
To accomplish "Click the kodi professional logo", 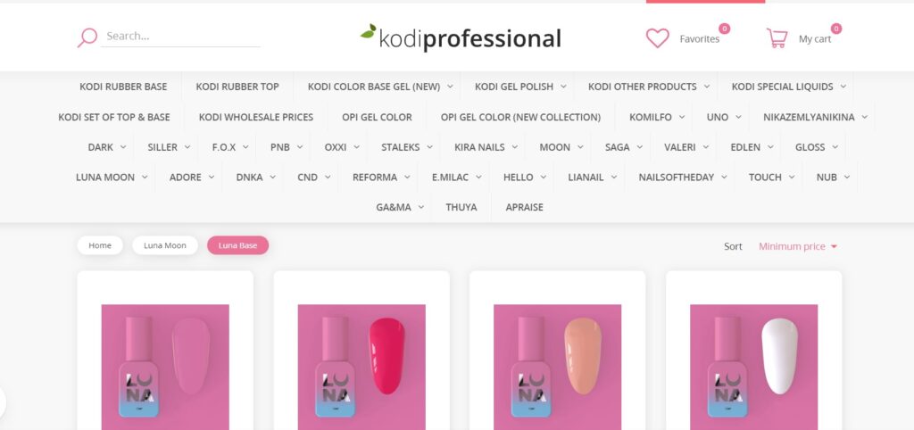I will [461, 37].
